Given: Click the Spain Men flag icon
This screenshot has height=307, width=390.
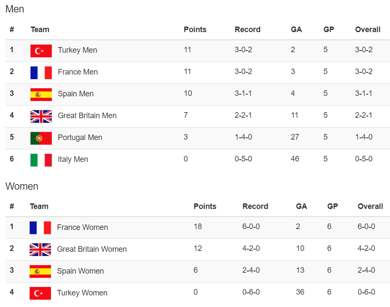Looking at the screenshot, I should click(x=41, y=95).
